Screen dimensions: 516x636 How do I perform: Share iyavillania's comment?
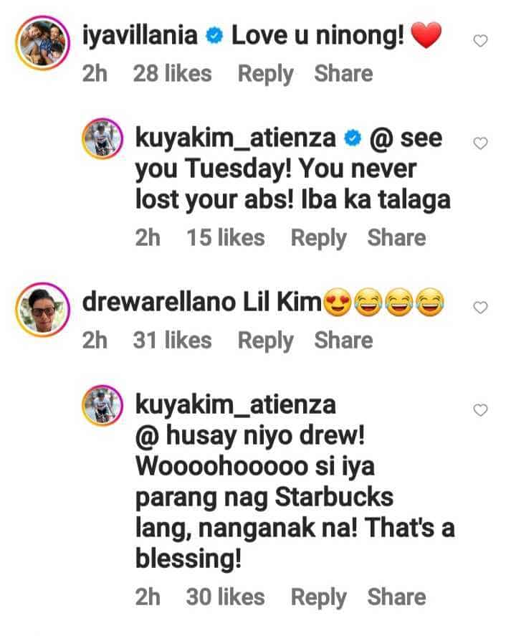[x=343, y=74]
